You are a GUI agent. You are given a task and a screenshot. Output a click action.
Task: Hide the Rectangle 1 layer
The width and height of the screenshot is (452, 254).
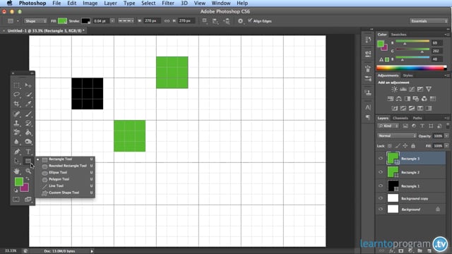[x=381, y=186]
